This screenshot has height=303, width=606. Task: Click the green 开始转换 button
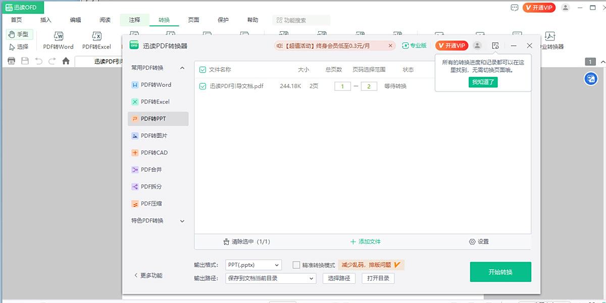500,272
